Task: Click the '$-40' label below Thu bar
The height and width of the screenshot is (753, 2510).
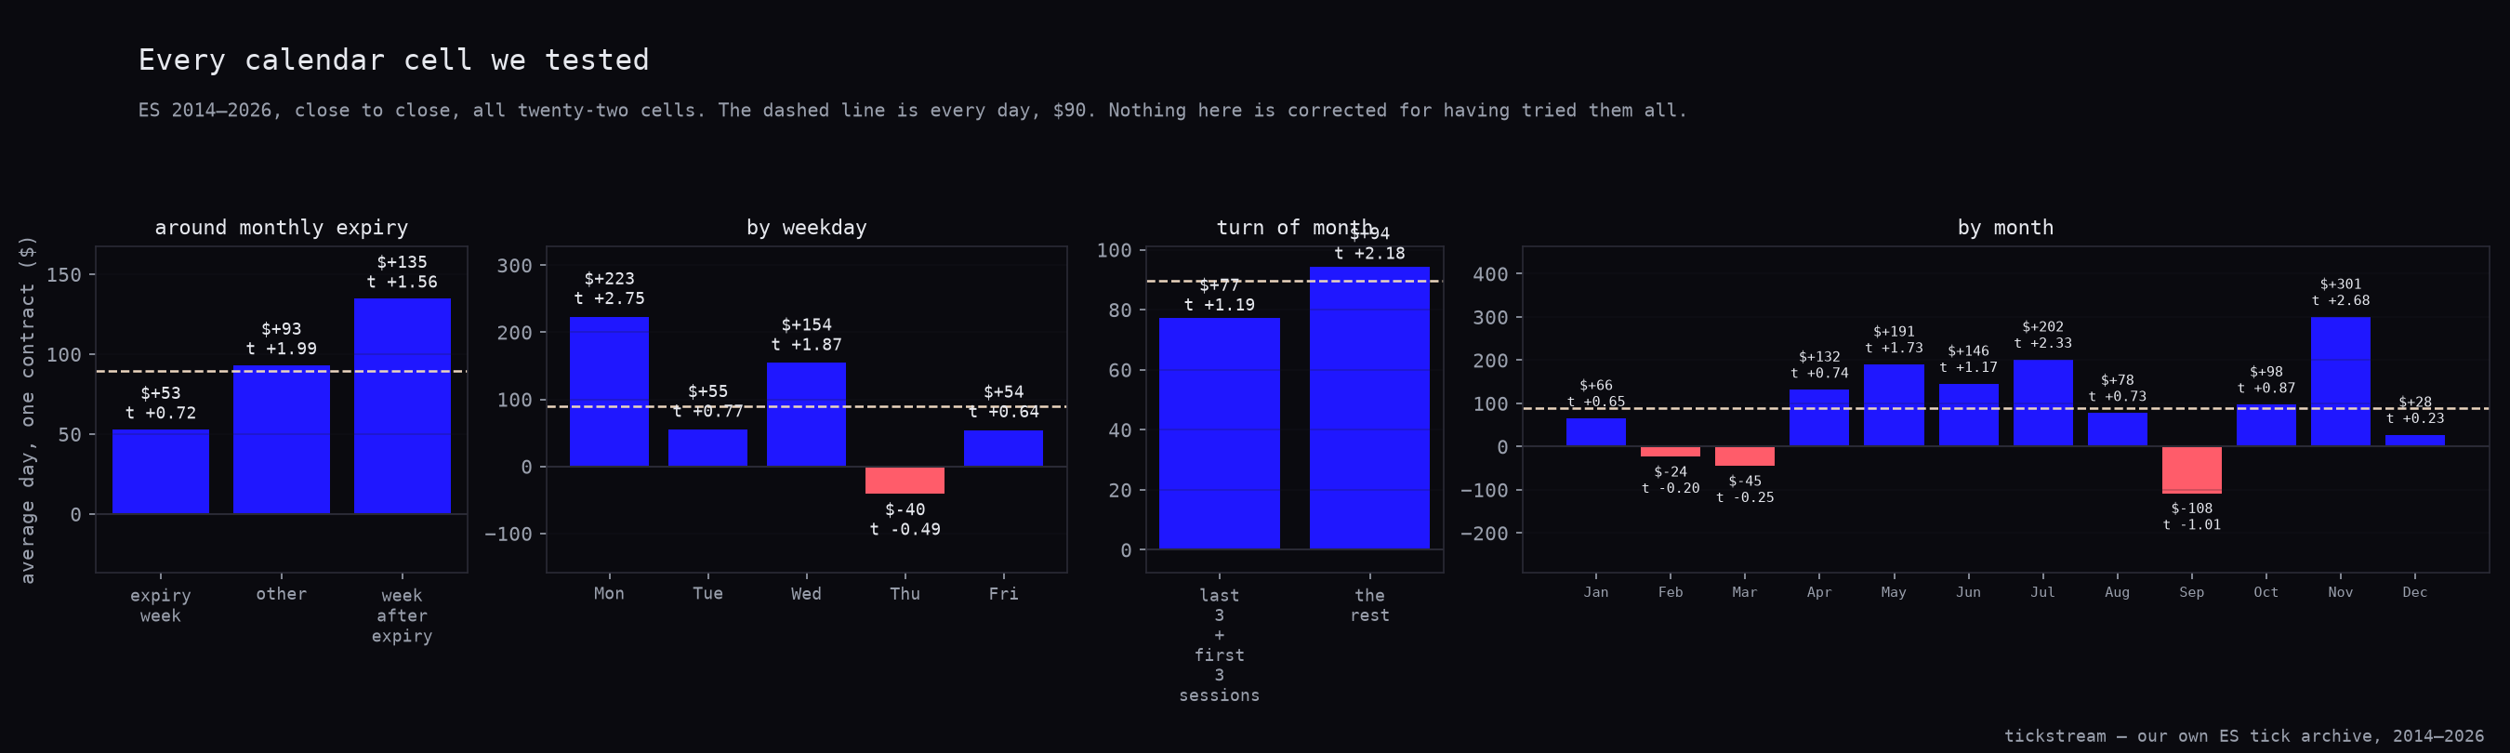Action: (x=905, y=509)
